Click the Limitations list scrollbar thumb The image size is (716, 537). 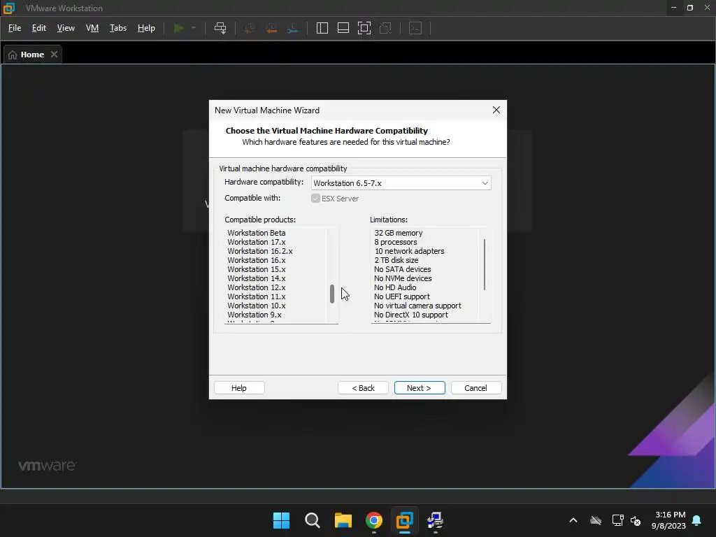coord(484,264)
